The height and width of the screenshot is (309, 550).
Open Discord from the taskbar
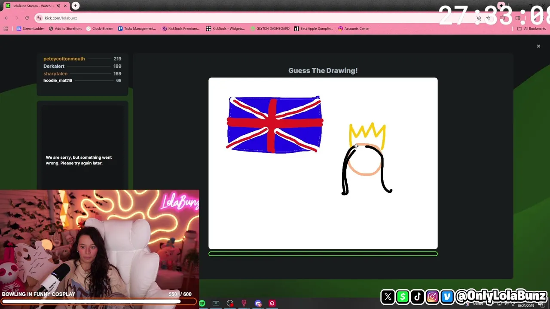click(258, 303)
